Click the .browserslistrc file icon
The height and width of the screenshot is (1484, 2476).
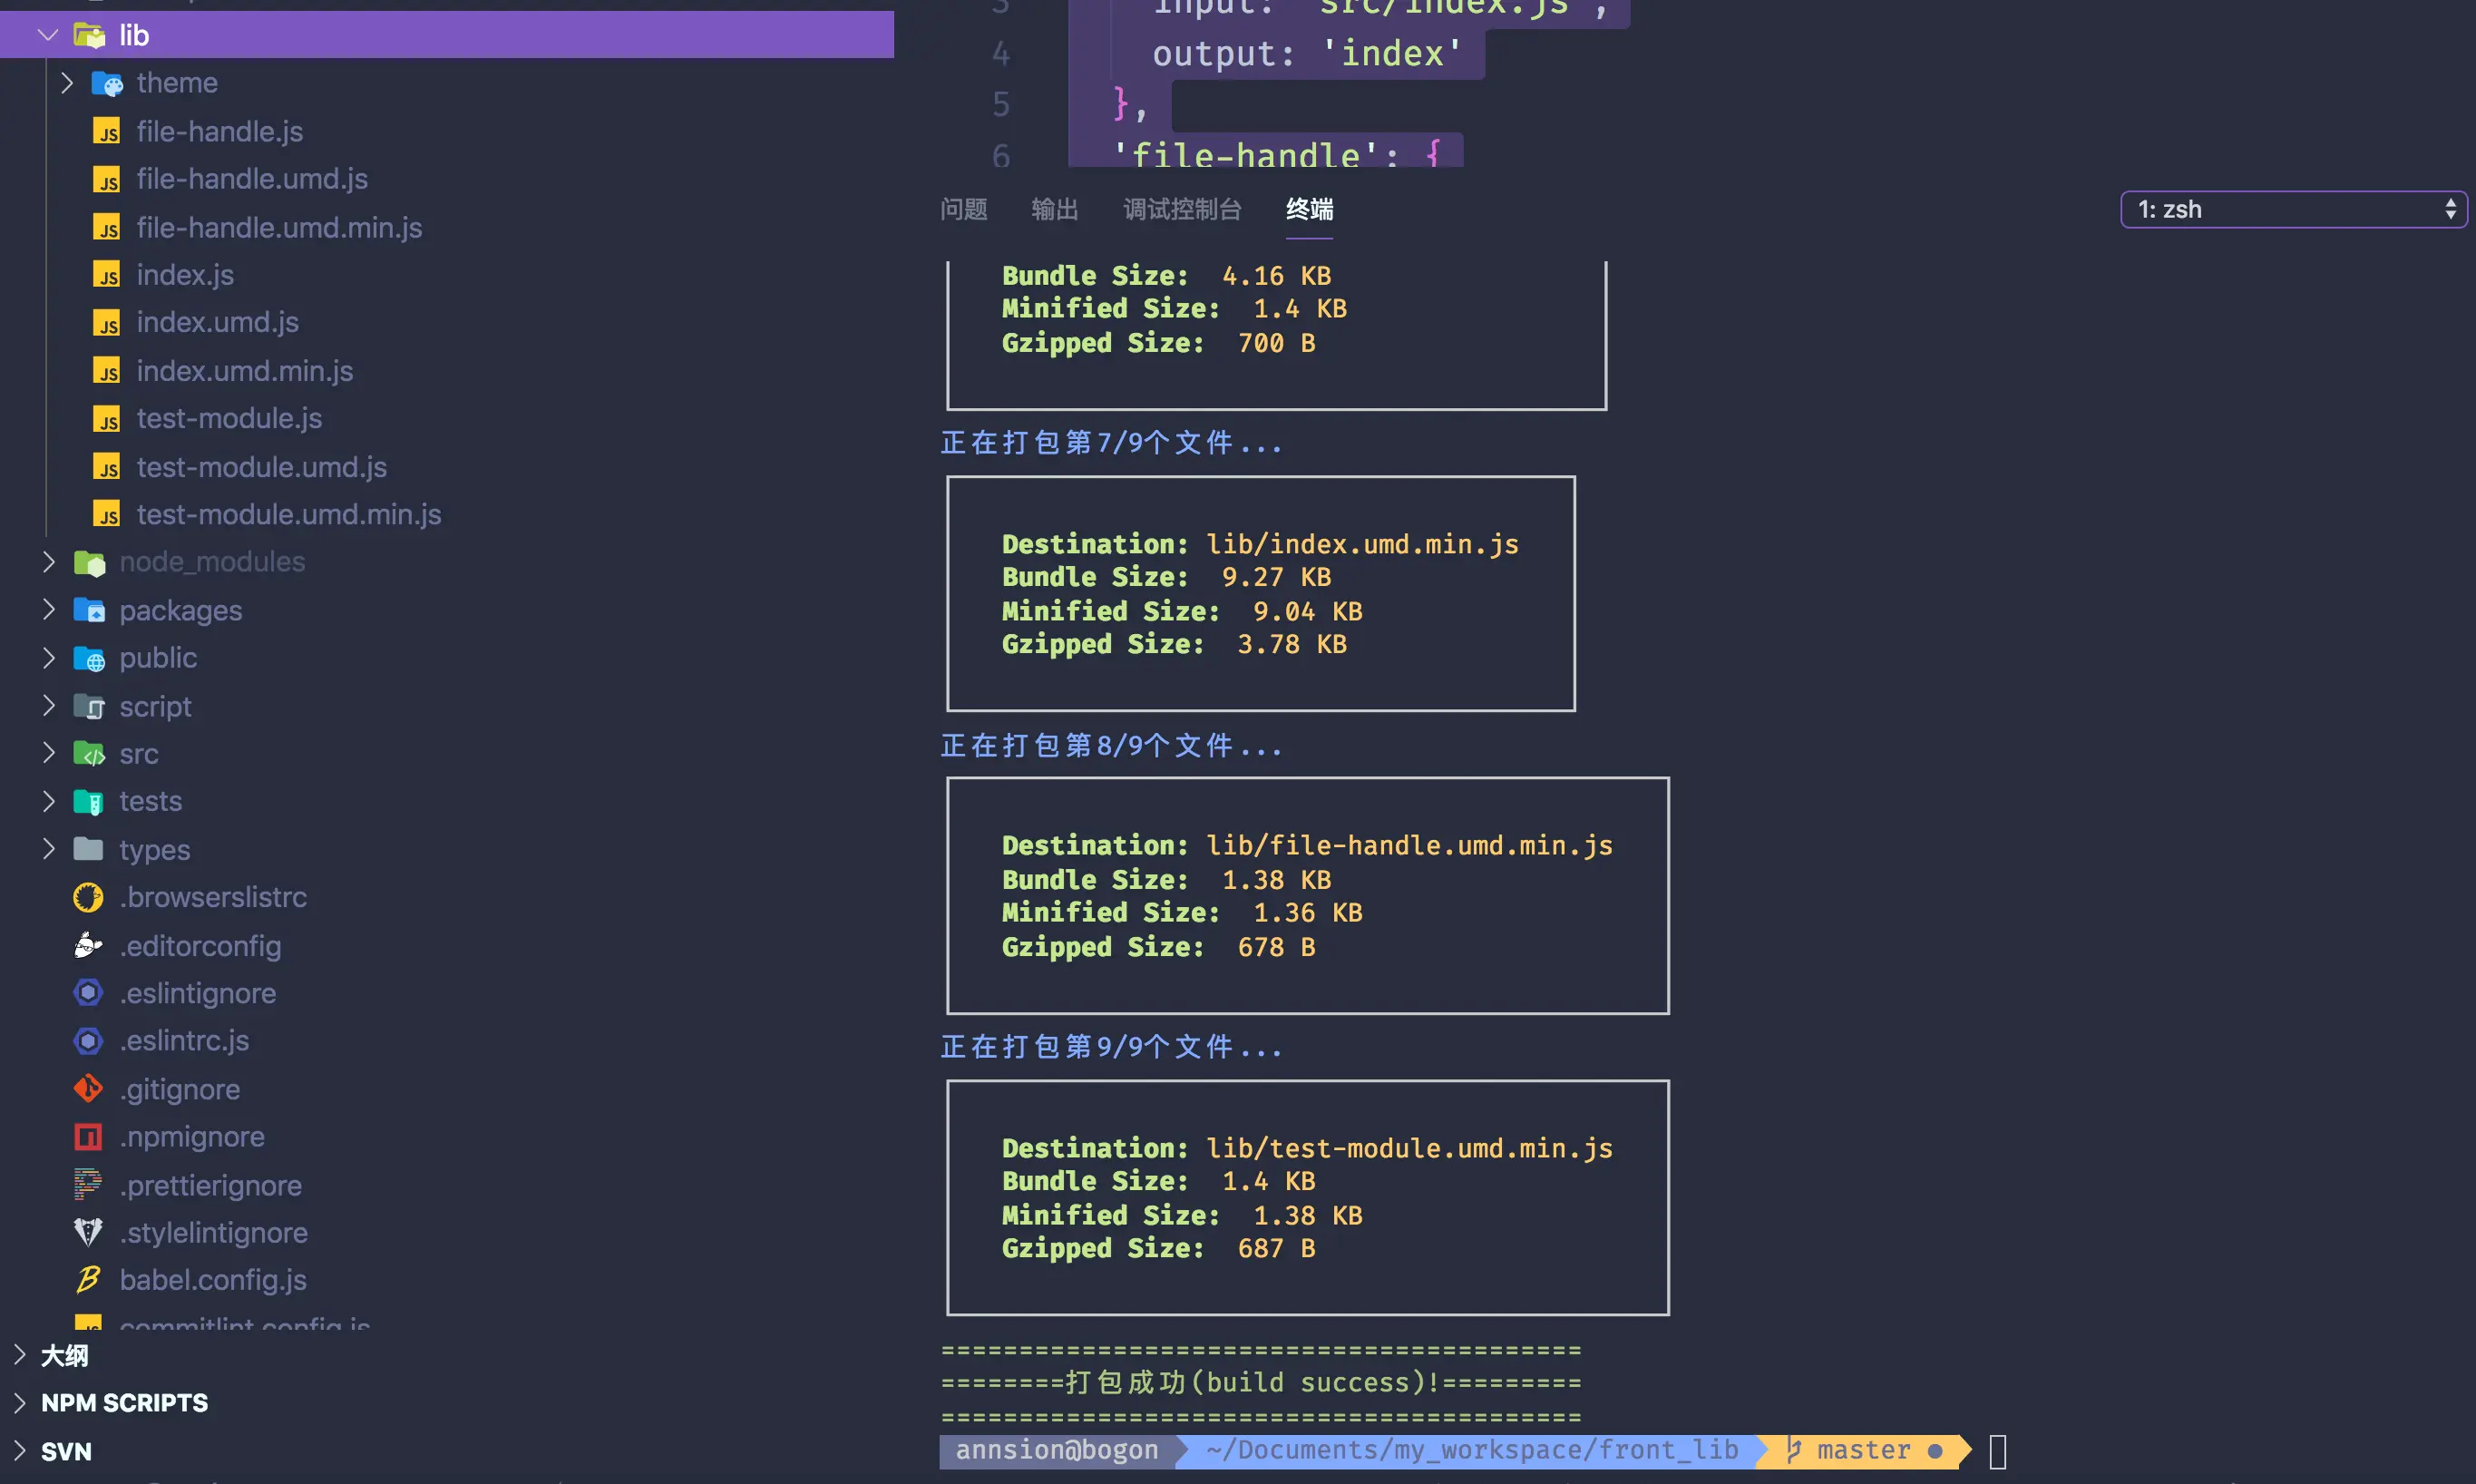point(88,898)
